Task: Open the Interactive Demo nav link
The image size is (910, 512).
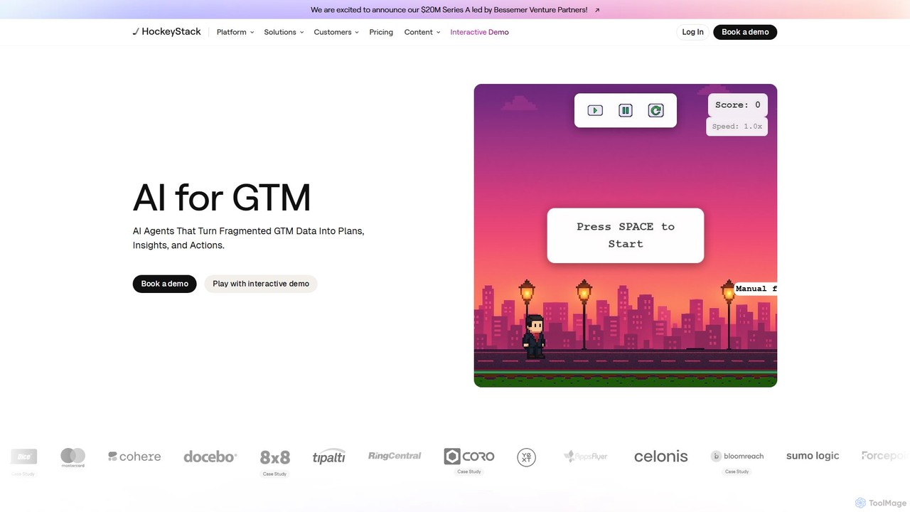Action: coord(479,32)
